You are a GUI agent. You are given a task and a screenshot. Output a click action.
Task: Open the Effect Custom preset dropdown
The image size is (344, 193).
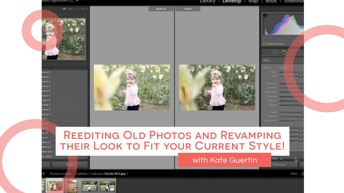(284, 68)
